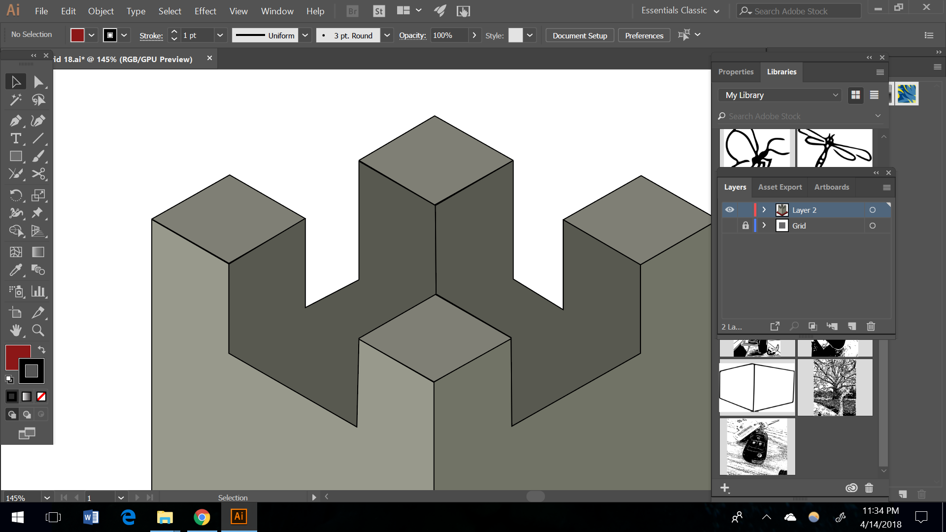Image resolution: width=946 pixels, height=532 pixels.
Task: Open the stroke weight dropdown
Action: (220, 35)
